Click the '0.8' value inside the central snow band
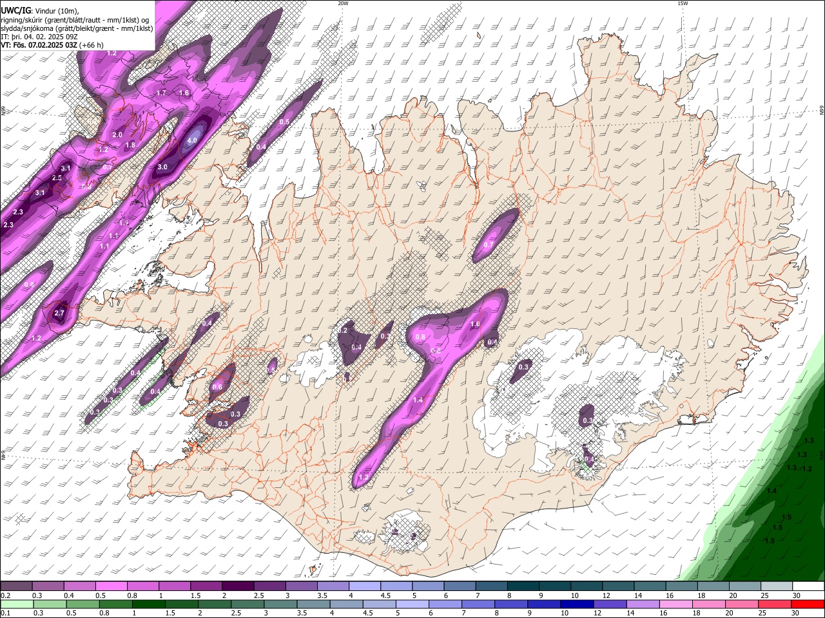The width and height of the screenshot is (825, 618). point(420,337)
